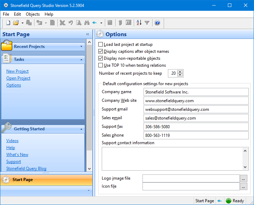Increase number of recent projects spinner
Image resolution: width=254 pixels, height=205 pixels.
180,72
